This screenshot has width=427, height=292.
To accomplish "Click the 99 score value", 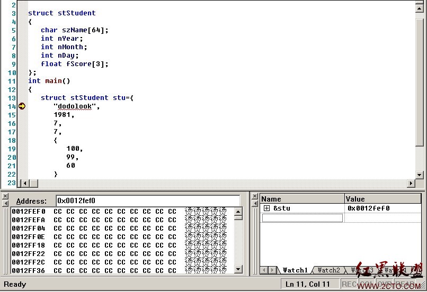I will tap(70, 157).
